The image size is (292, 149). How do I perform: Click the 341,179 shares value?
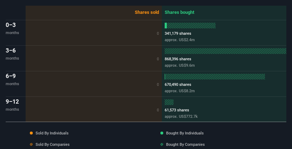click(178, 33)
